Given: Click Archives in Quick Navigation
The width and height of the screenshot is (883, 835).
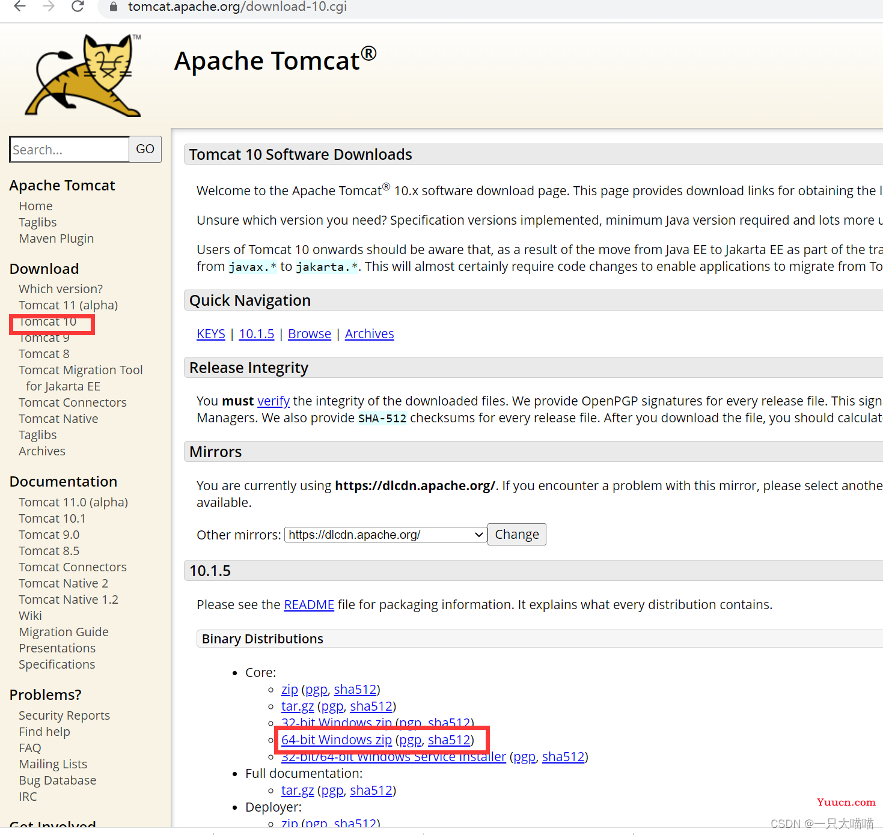Looking at the screenshot, I should click(x=370, y=334).
